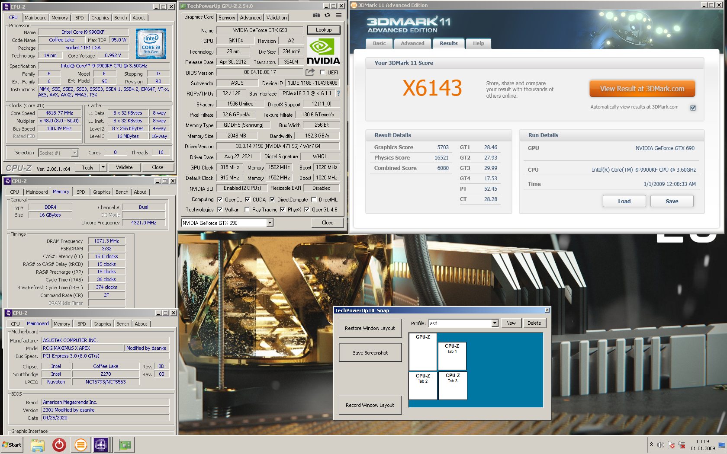This screenshot has height=454, width=727.
Task: Click the 3DMark 11 title bar icon
Action: (x=354, y=5)
